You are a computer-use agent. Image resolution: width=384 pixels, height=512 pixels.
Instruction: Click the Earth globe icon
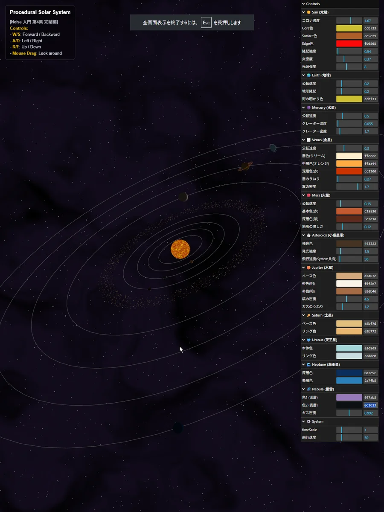tap(308, 75)
